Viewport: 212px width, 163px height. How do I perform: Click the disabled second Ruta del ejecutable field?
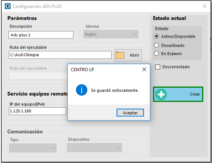coord(38,76)
